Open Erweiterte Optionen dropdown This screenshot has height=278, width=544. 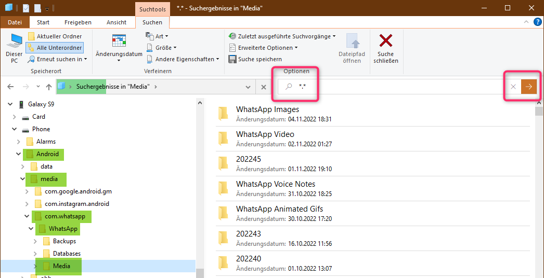[x=263, y=47]
